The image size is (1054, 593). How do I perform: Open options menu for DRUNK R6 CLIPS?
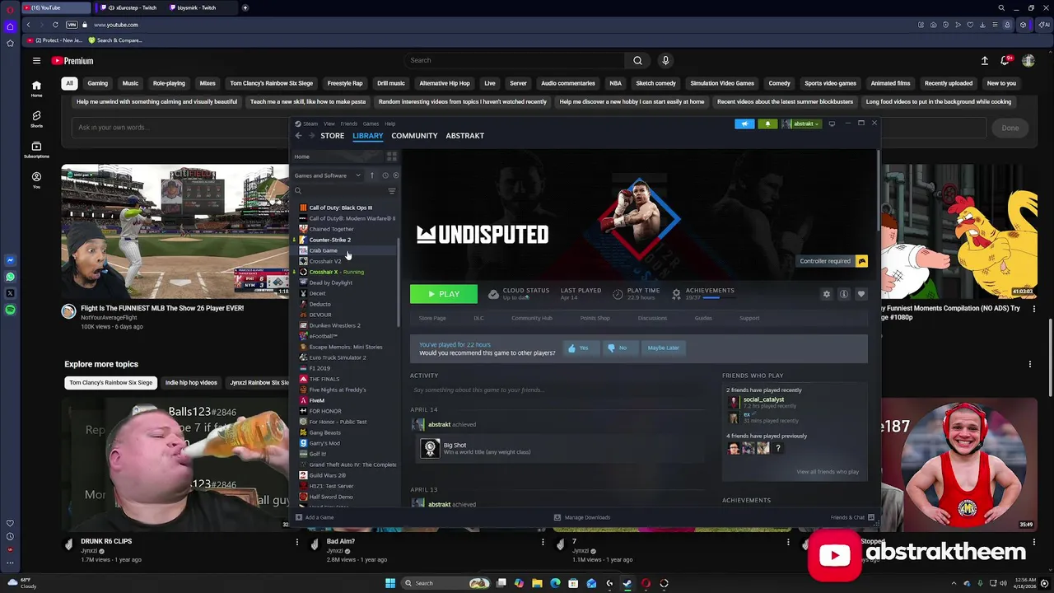coord(297,542)
